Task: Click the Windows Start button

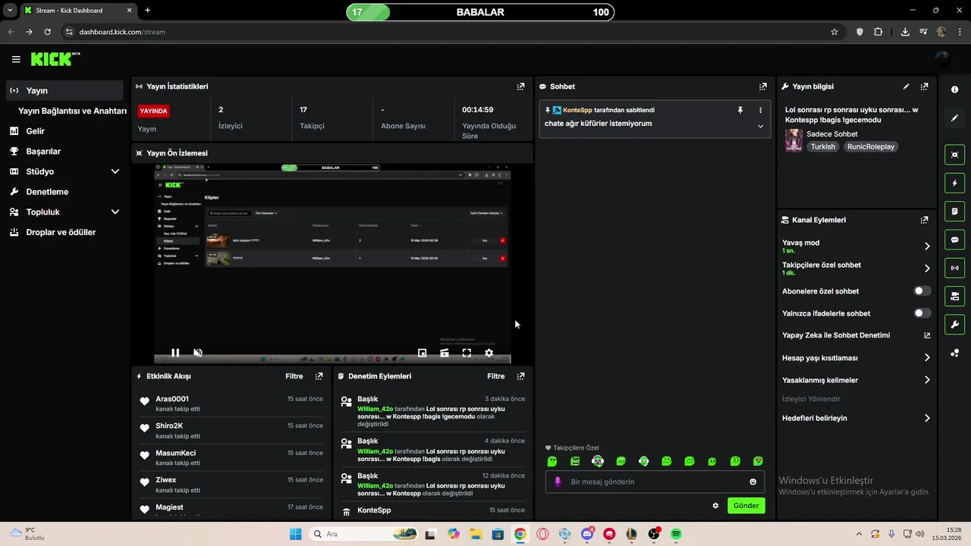Action: pyautogui.click(x=295, y=534)
